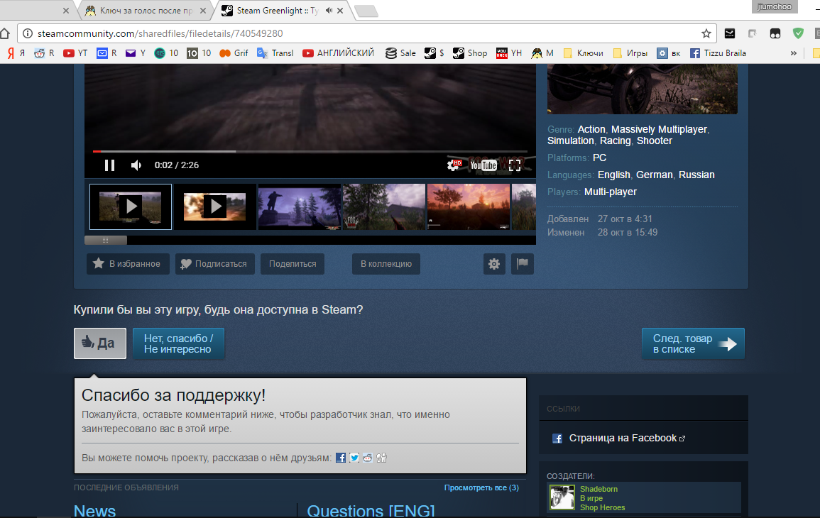This screenshot has width=820, height=518.
Task: Select the first video thumbnail
Action: coord(131,206)
